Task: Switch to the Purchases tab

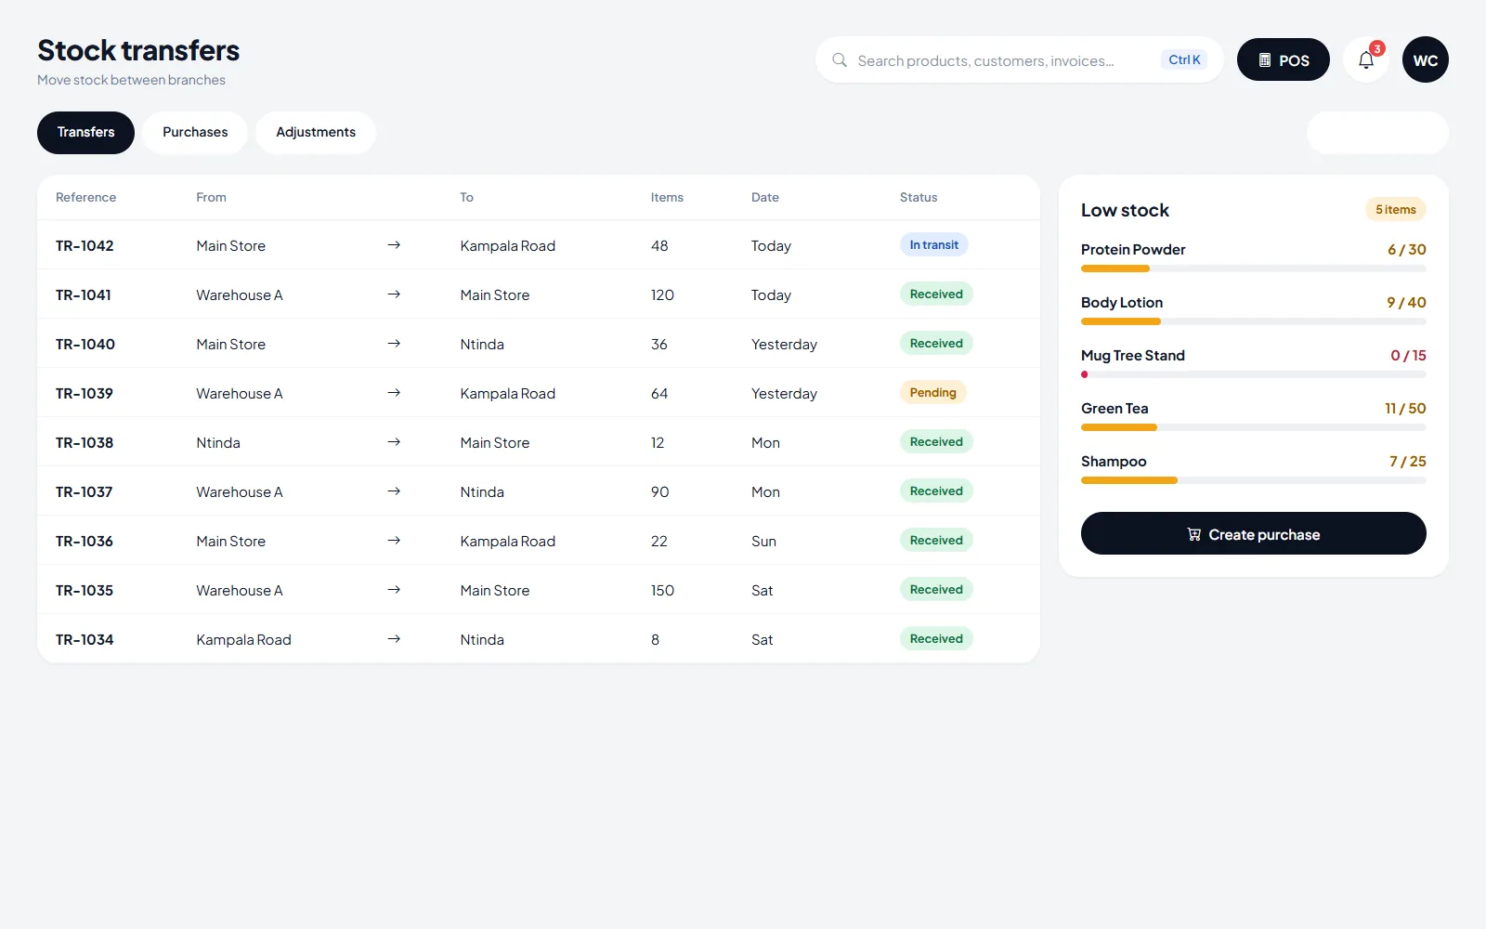Action: 195,133
